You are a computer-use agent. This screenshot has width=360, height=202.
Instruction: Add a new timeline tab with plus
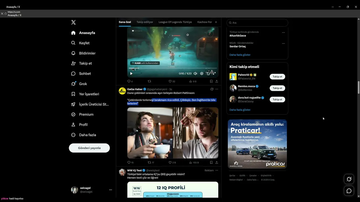[x=216, y=22]
